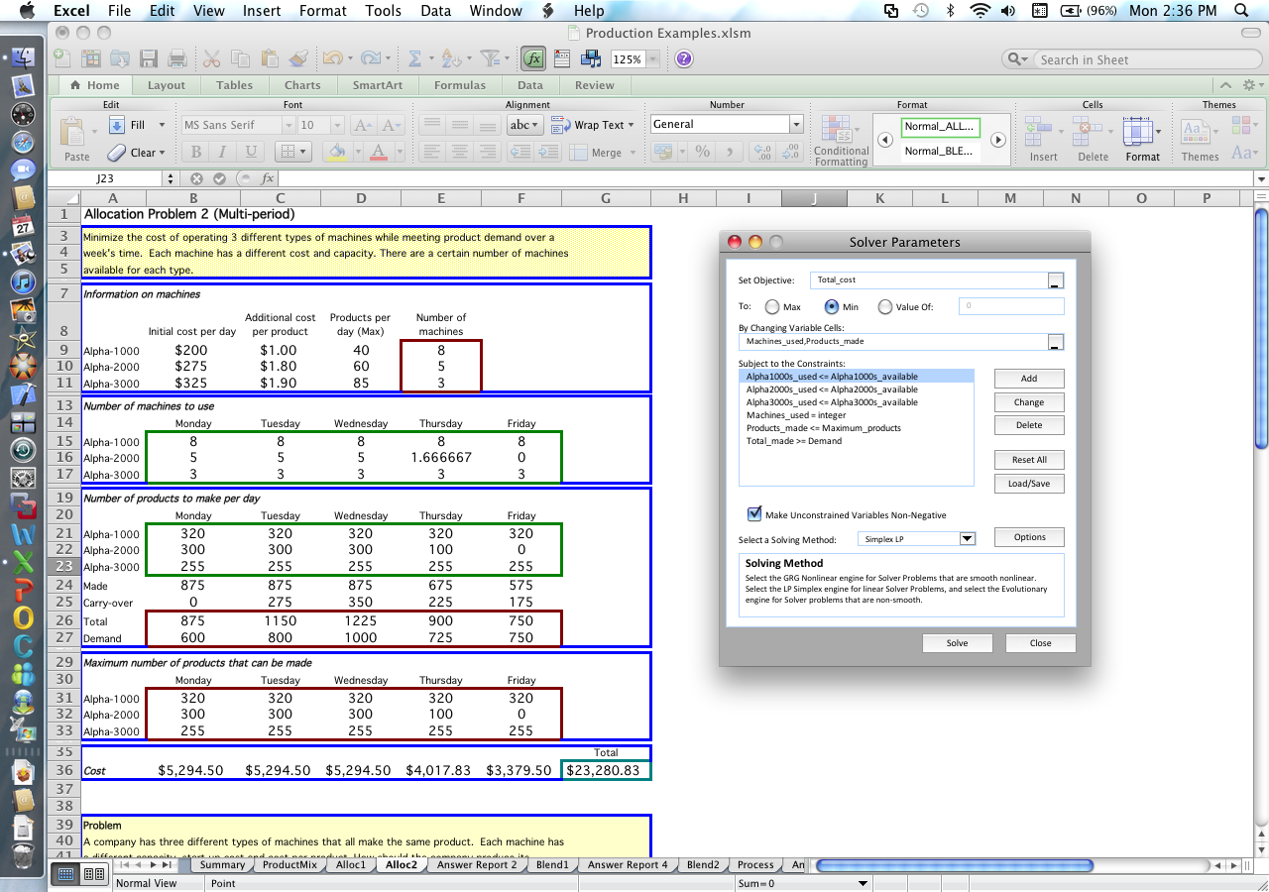This screenshot has height=892, width=1269.
Task: Open the Answer Report 2 sheet tab
Action: 477,864
